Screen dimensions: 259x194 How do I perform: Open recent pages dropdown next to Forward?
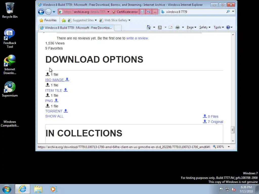coord(54,12)
